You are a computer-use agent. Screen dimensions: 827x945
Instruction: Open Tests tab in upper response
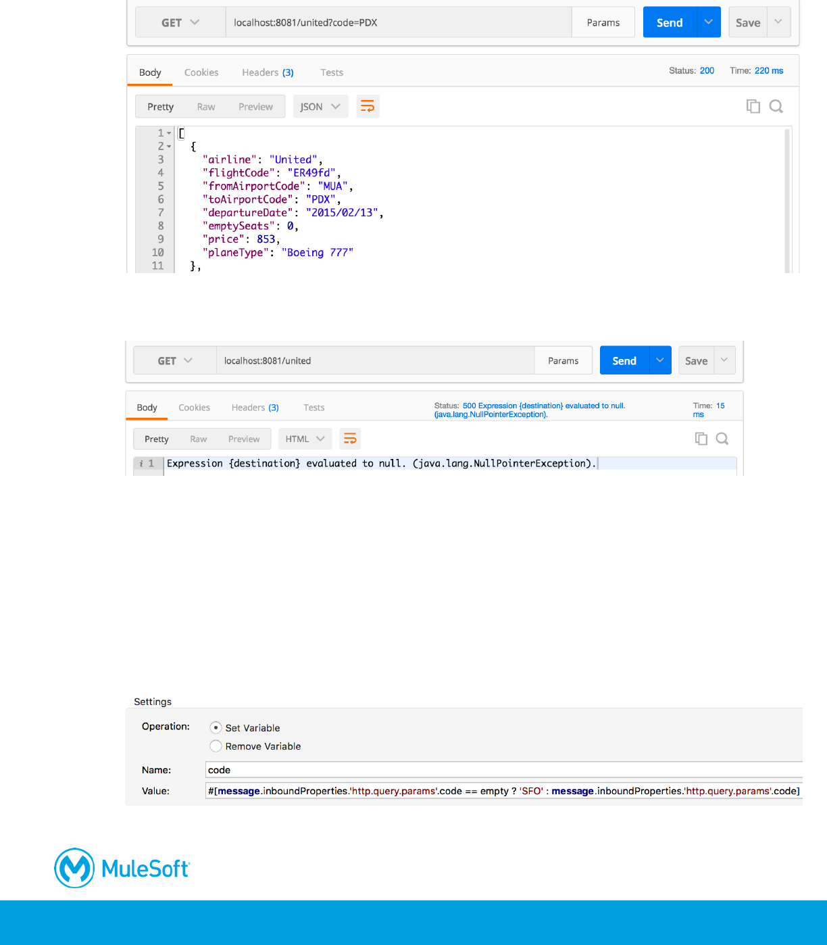(x=332, y=72)
